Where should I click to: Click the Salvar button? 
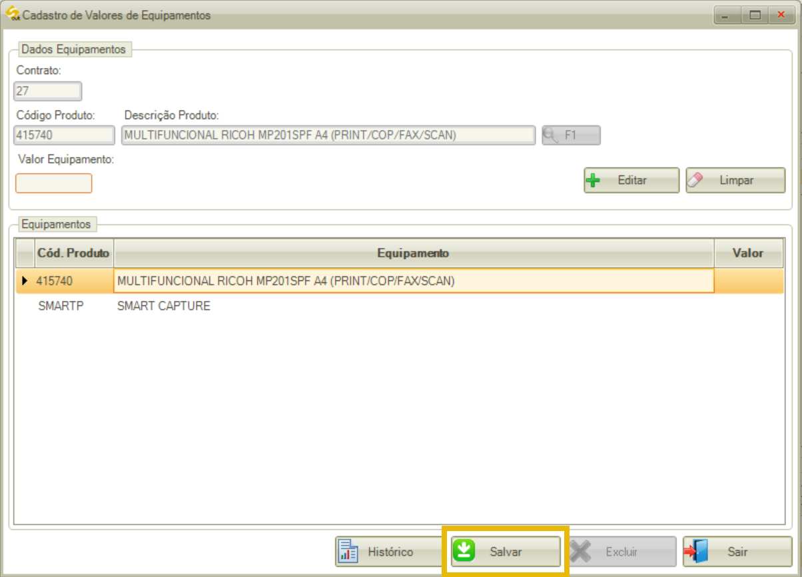coord(505,552)
